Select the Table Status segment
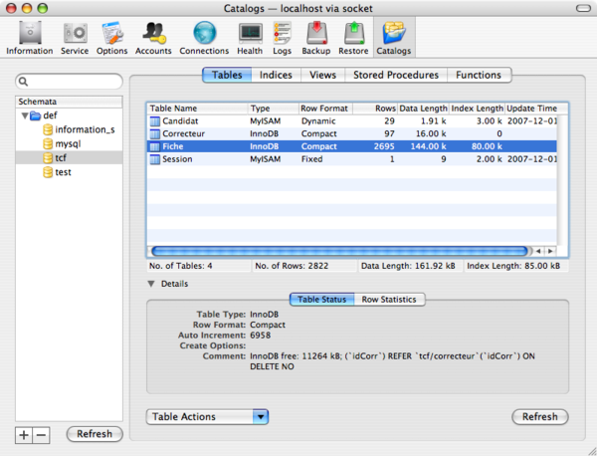597x456 pixels. coord(321,300)
